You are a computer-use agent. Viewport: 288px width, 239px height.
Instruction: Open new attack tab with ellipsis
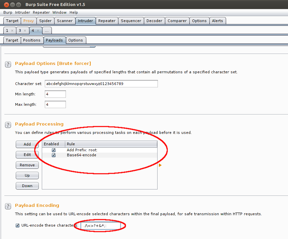click(x=47, y=30)
